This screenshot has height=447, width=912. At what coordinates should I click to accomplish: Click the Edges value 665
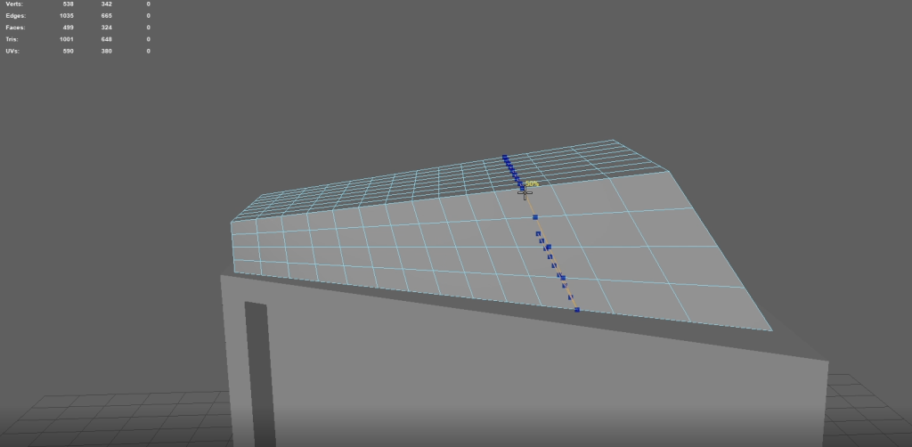(x=107, y=16)
